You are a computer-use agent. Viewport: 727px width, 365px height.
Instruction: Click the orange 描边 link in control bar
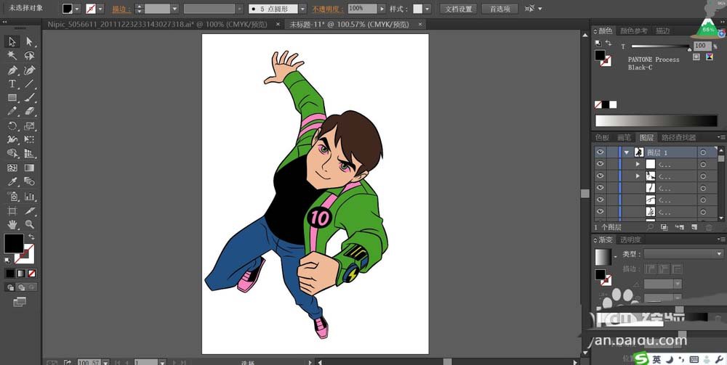coord(121,9)
